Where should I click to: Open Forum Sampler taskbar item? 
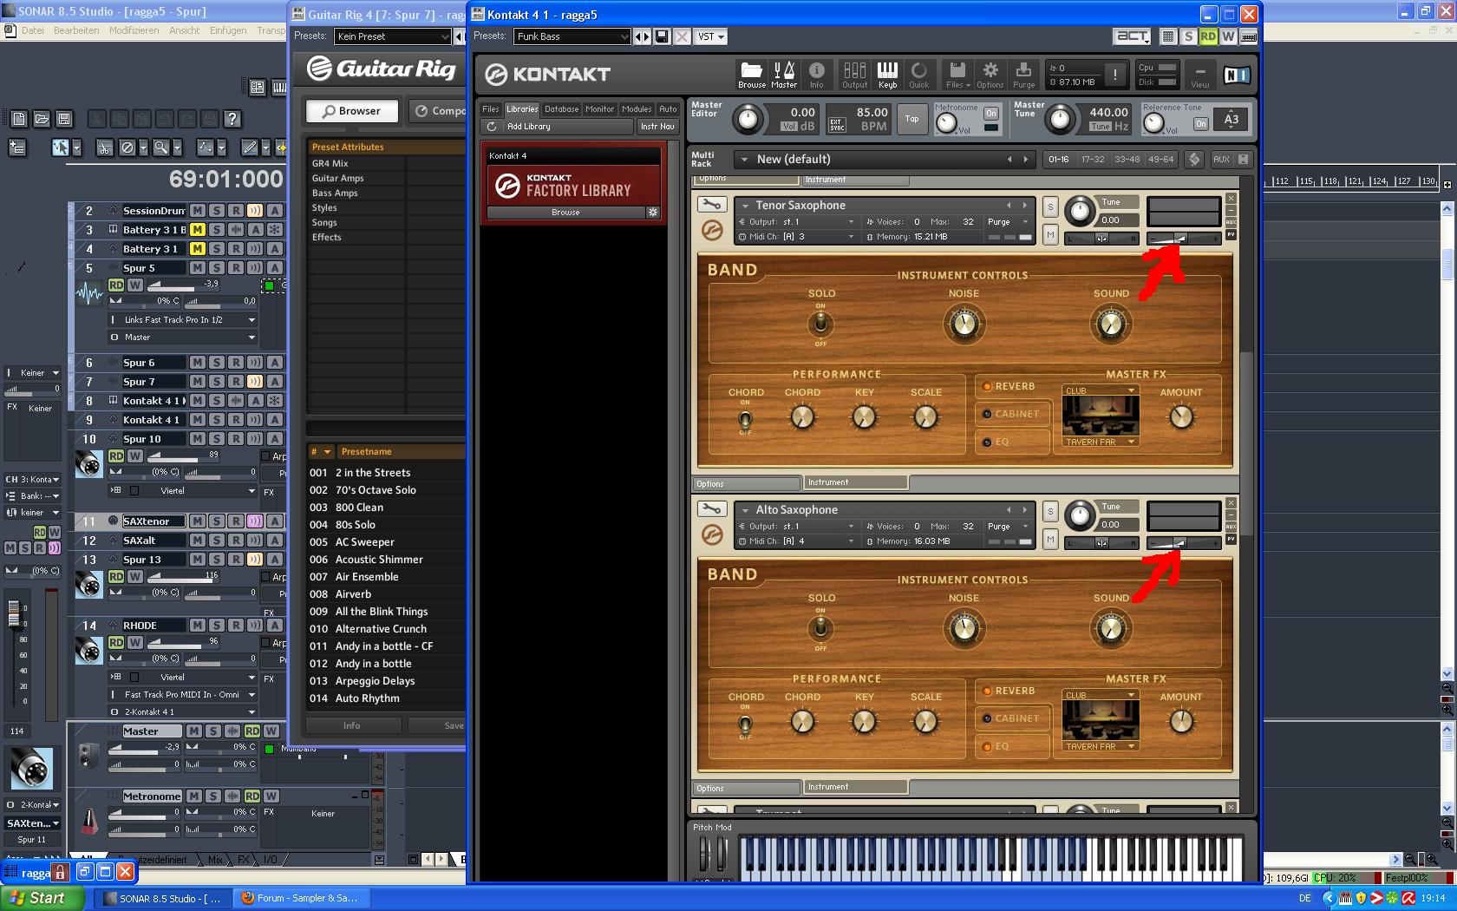click(304, 899)
